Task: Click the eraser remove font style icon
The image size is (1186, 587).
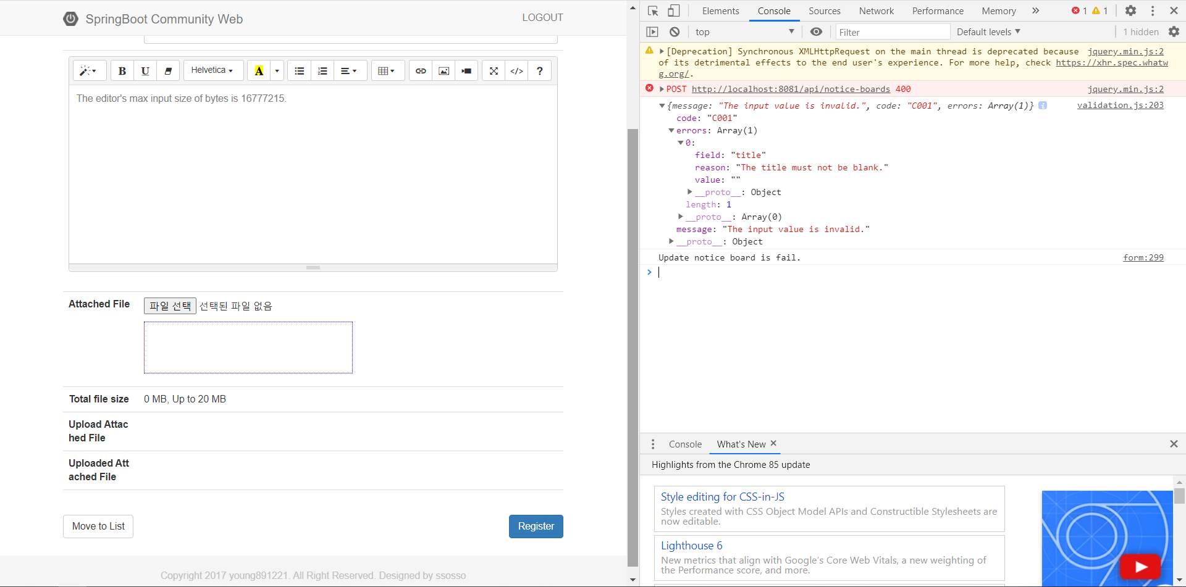Action: (168, 71)
